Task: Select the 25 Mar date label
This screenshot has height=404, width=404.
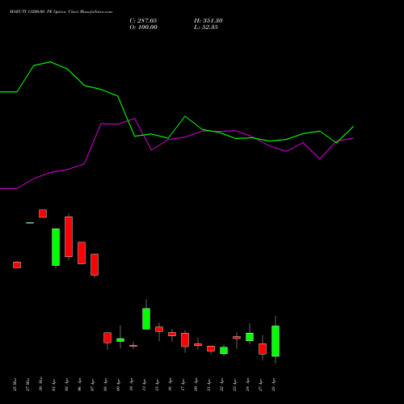Action: coord(15,385)
